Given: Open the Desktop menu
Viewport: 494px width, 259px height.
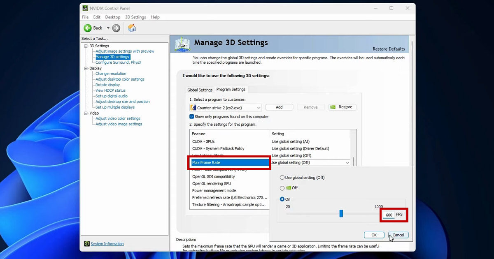Looking at the screenshot, I should [112, 17].
